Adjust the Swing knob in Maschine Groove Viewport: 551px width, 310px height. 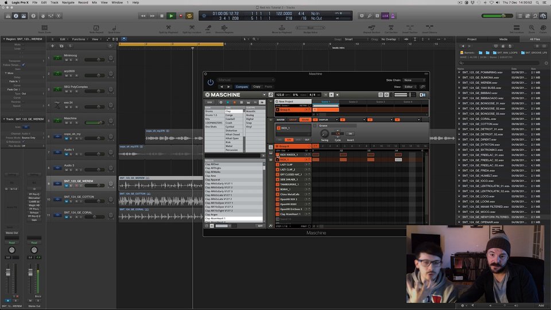pos(324,133)
